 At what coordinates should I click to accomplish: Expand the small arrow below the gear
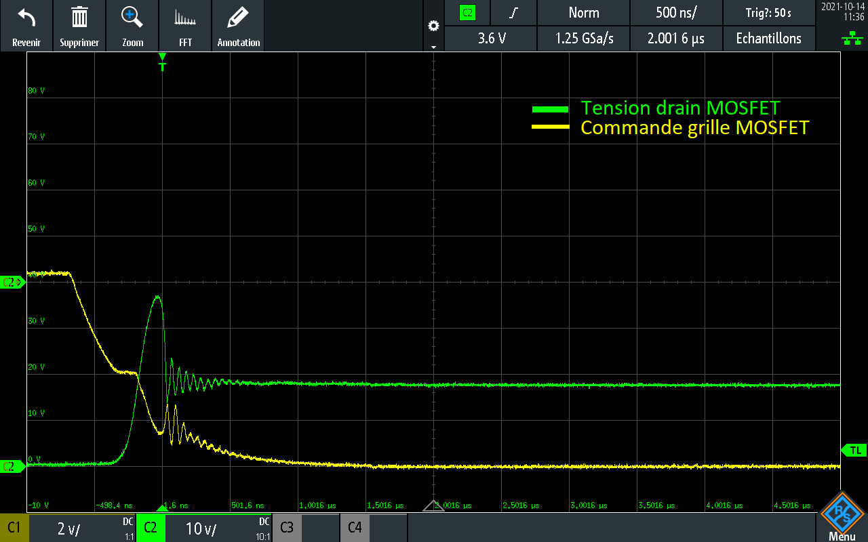pyautogui.click(x=434, y=47)
